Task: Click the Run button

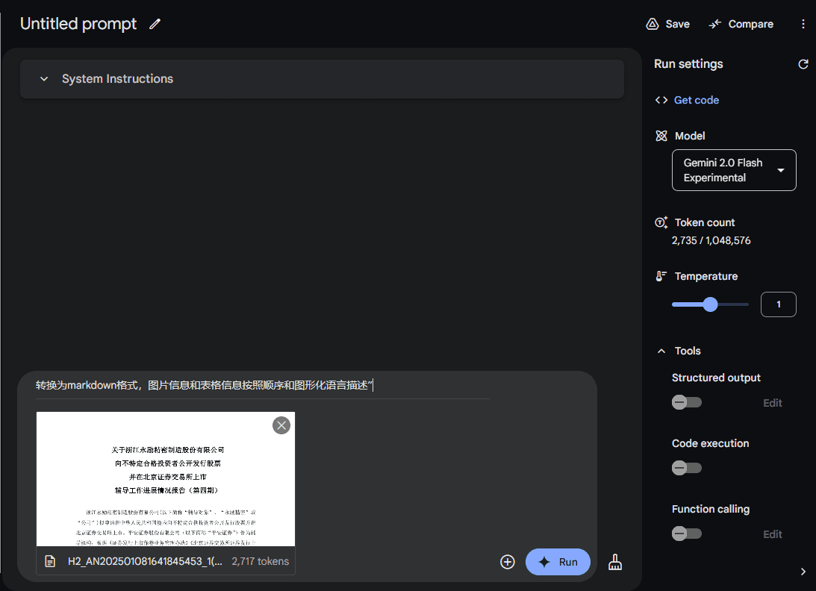Action: coord(558,562)
